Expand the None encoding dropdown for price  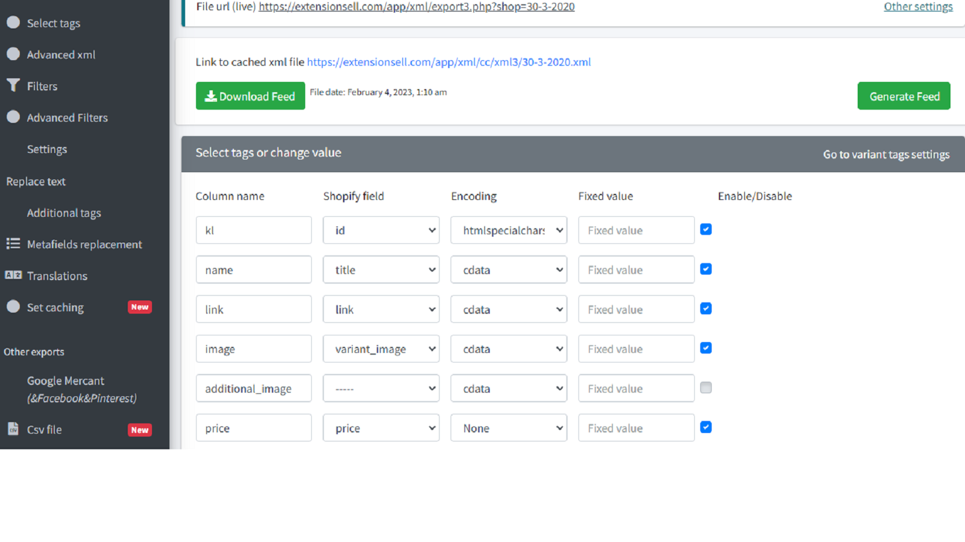[x=508, y=428]
